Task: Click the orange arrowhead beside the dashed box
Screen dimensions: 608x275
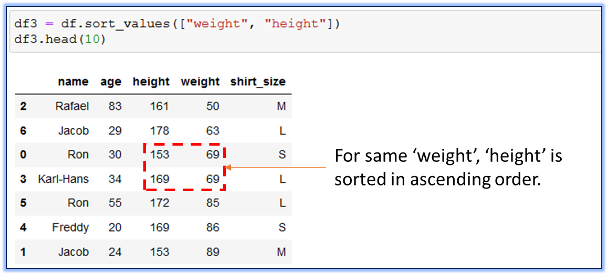Action: pyautogui.click(x=229, y=168)
